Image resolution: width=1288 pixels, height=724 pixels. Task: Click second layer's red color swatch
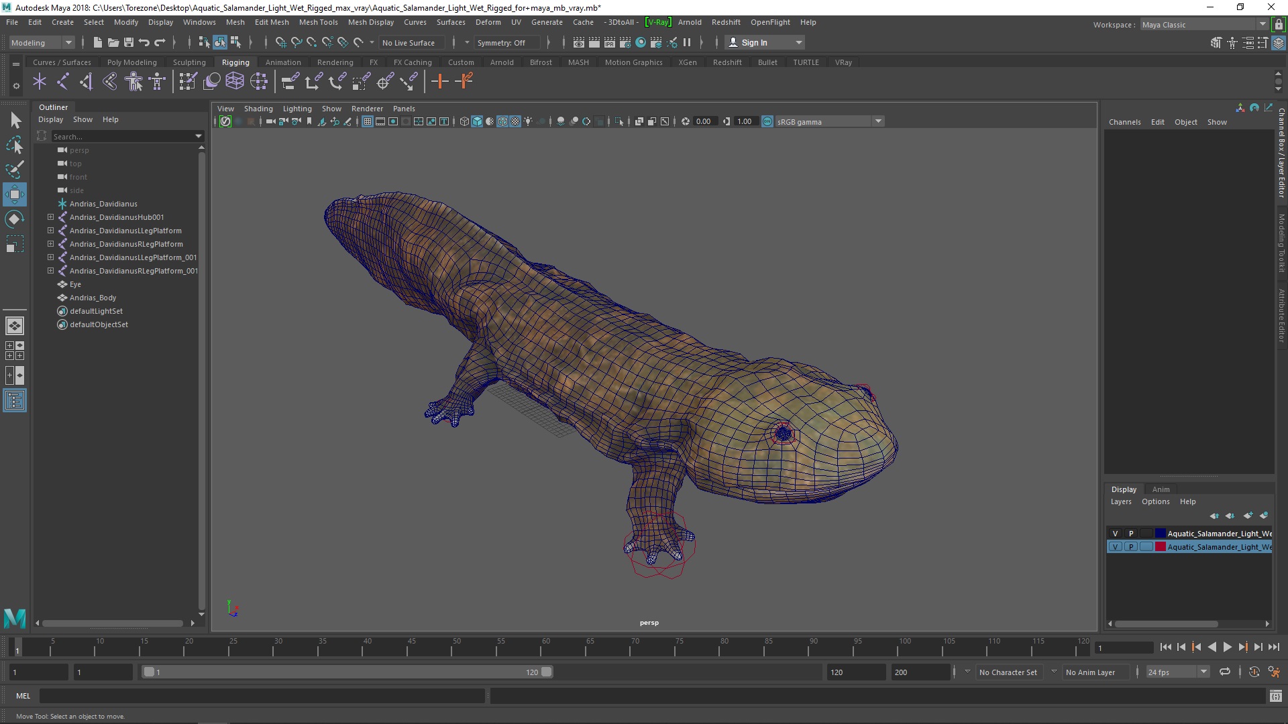(x=1160, y=547)
